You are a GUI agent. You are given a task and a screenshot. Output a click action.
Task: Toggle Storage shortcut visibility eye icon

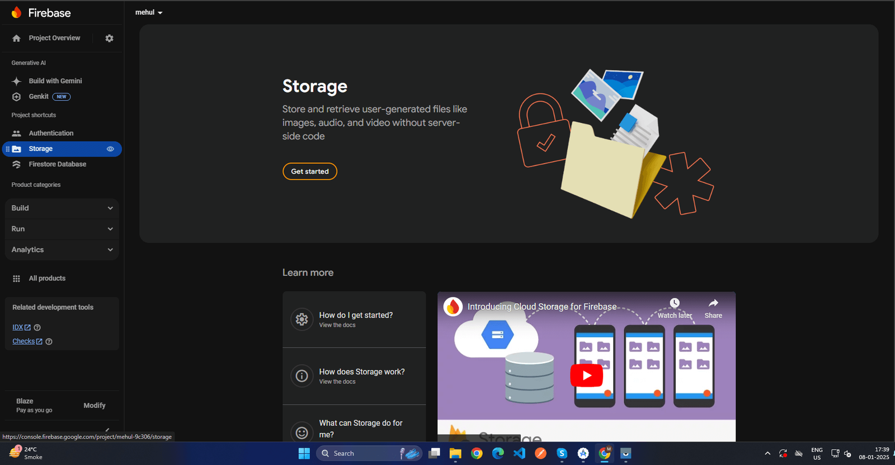coord(110,149)
